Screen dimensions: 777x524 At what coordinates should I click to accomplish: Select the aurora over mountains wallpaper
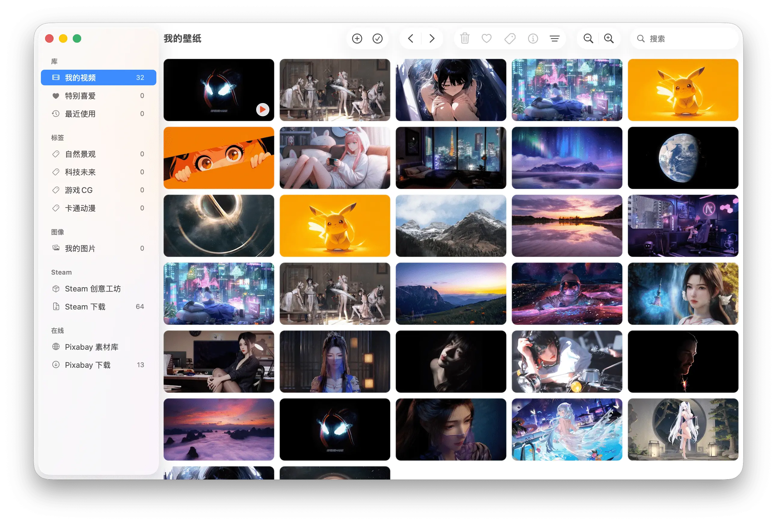567,158
